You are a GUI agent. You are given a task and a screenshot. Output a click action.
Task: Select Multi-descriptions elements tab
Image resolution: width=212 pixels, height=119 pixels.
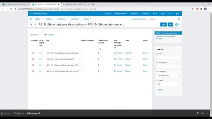click(x=168, y=33)
